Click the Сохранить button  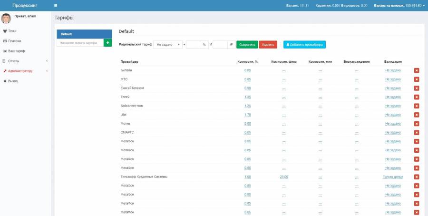[247, 45]
